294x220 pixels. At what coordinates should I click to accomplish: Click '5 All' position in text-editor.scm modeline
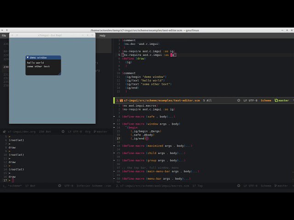click(207, 100)
